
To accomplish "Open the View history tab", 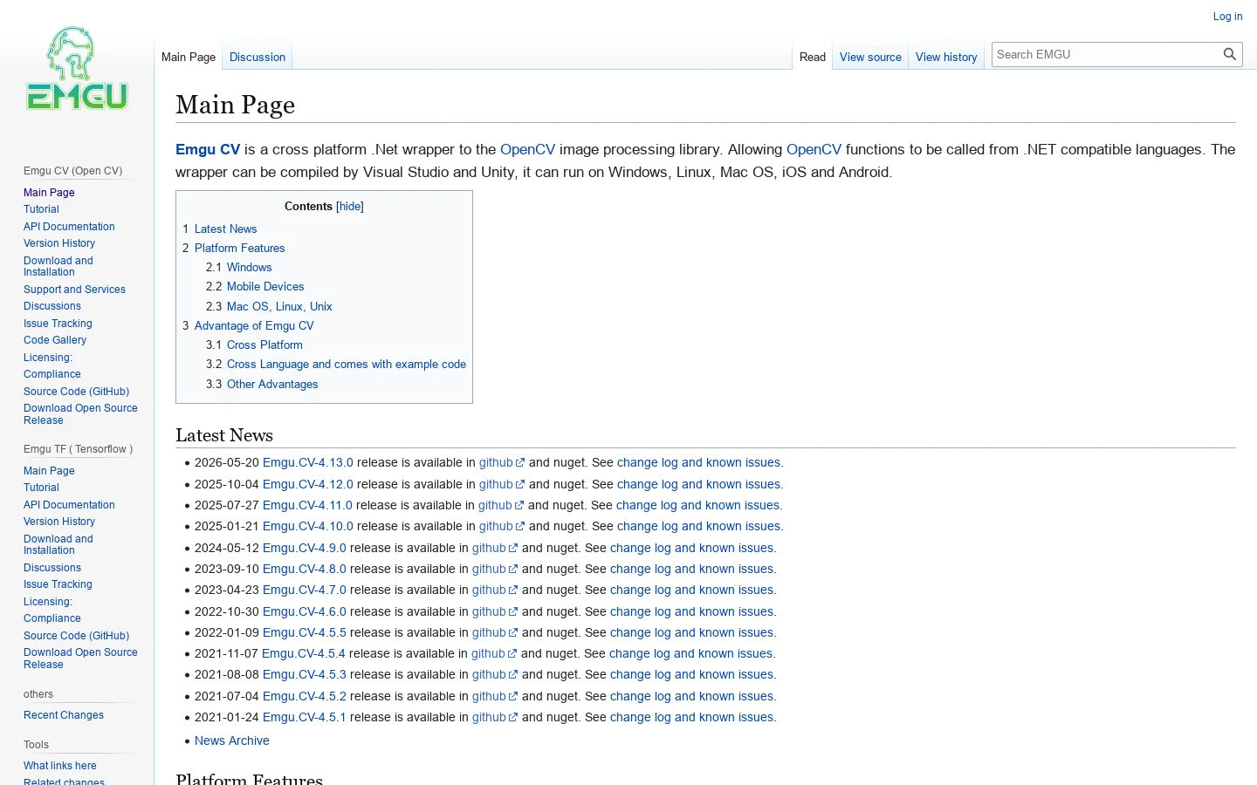I will [946, 57].
